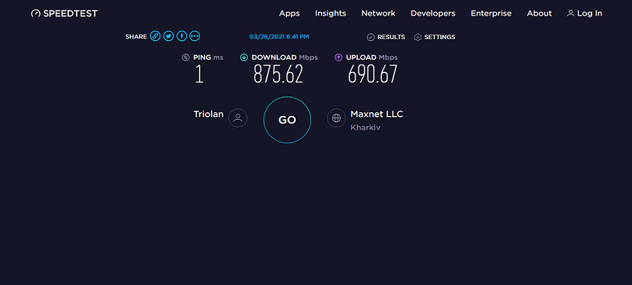
Task: Click the Log In link
Action: pos(585,13)
